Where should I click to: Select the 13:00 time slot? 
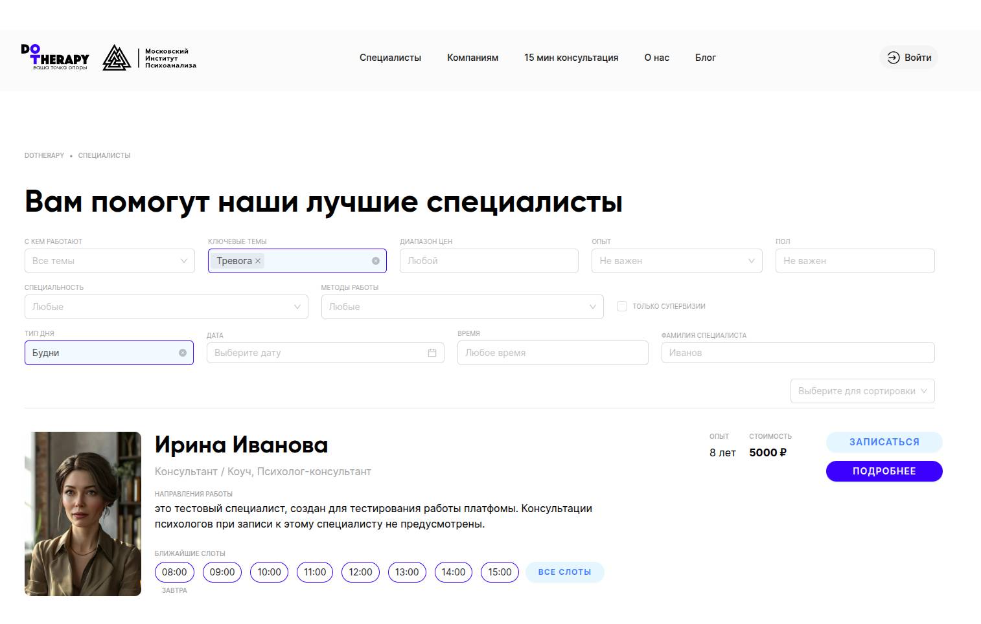[x=407, y=572]
